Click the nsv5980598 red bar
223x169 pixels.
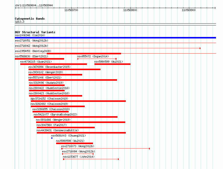pos(74,143)
